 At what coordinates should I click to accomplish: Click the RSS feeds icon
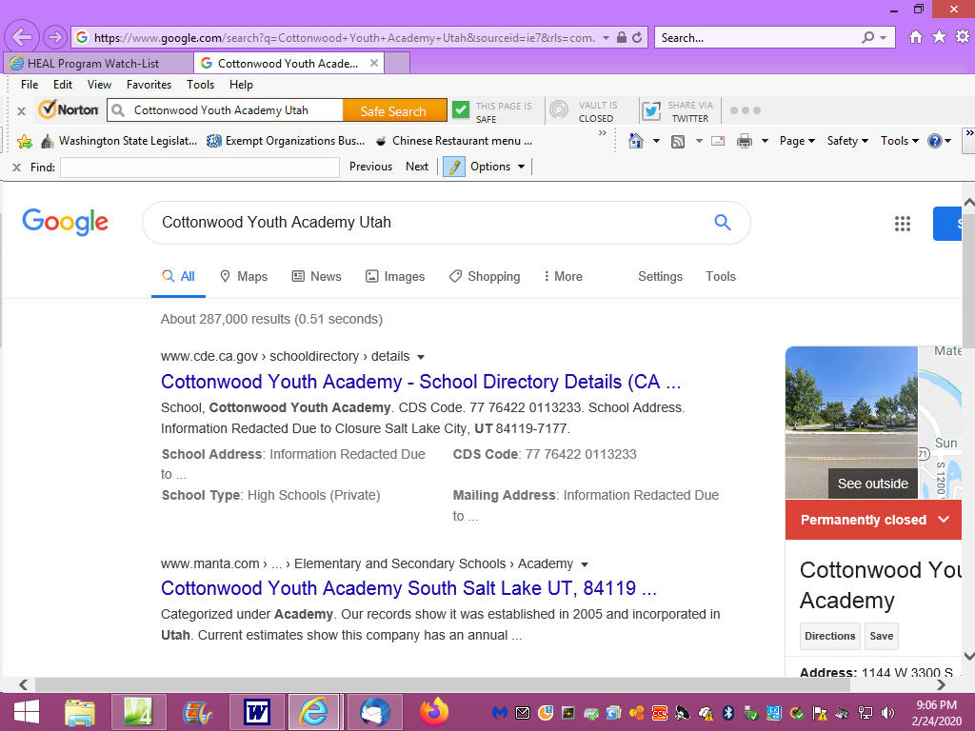(x=678, y=141)
